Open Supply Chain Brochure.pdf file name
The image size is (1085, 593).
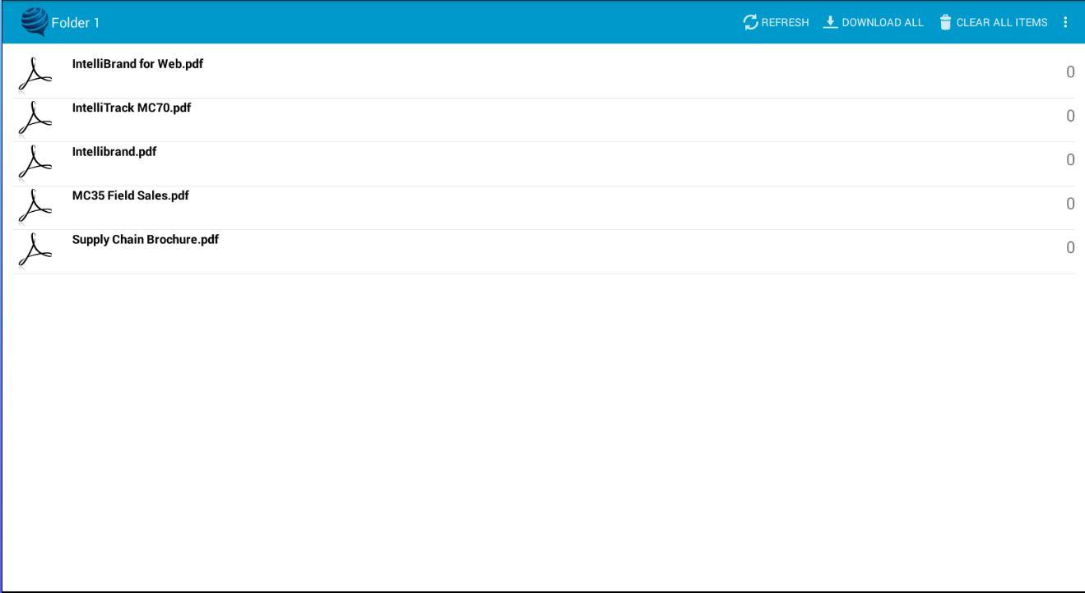click(x=146, y=241)
